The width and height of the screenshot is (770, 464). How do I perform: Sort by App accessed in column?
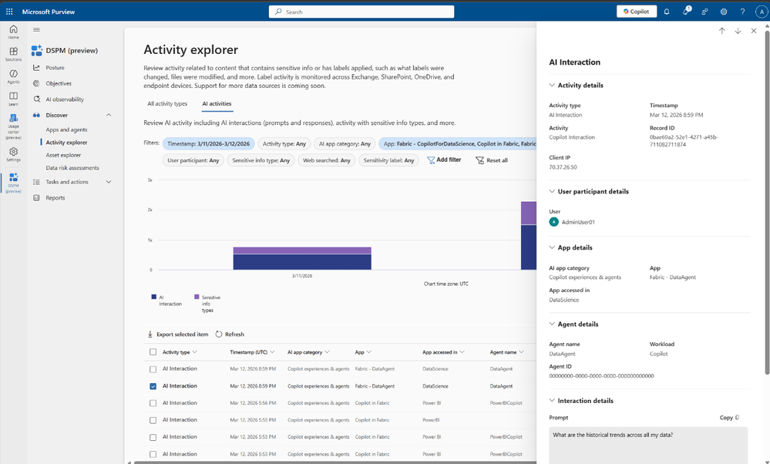coord(443,352)
